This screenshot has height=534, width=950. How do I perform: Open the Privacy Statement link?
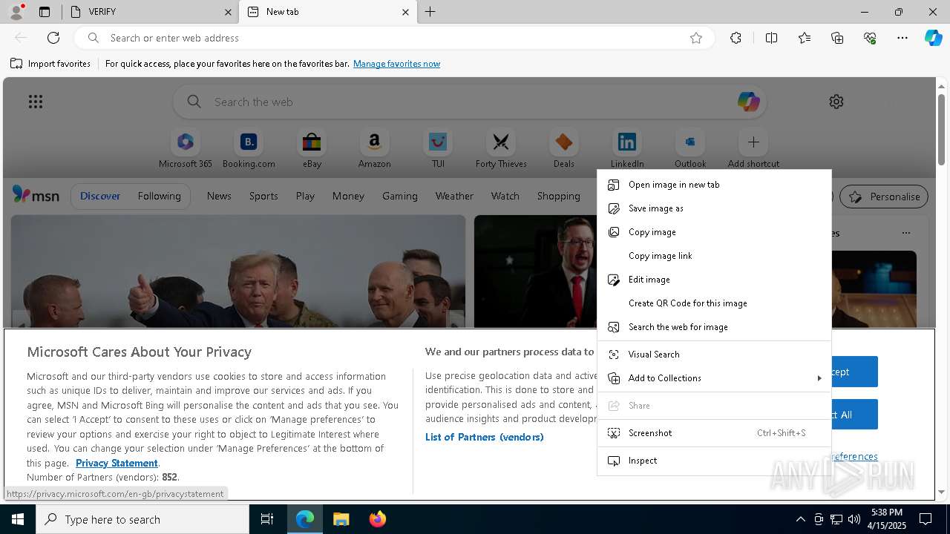tap(117, 463)
